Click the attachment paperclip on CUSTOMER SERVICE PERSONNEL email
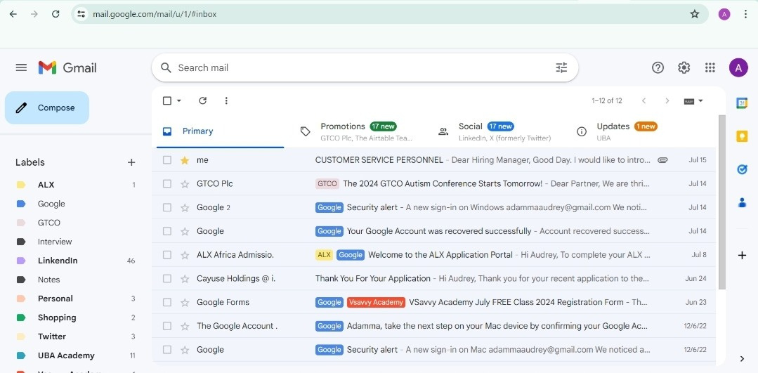 pyautogui.click(x=662, y=160)
